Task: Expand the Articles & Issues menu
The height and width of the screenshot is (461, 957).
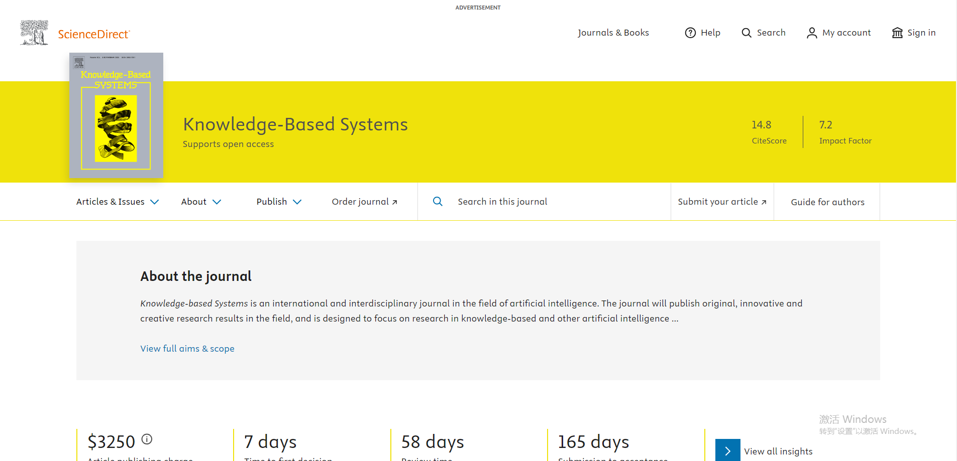Action: tap(118, 202)
